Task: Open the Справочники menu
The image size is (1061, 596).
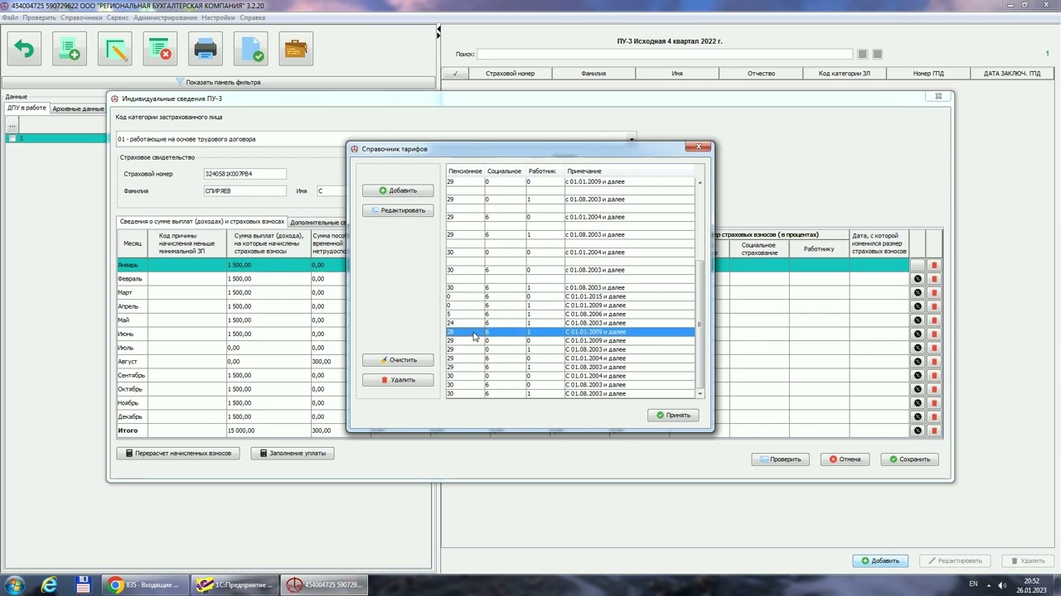Action: point(81,17)
